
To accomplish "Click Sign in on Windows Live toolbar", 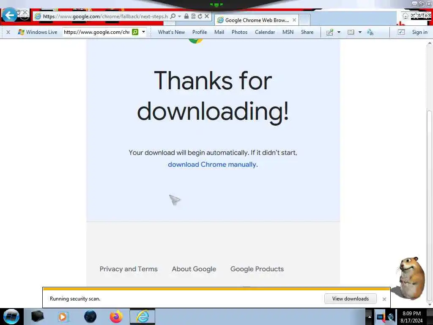I will (x=419, y=32).
